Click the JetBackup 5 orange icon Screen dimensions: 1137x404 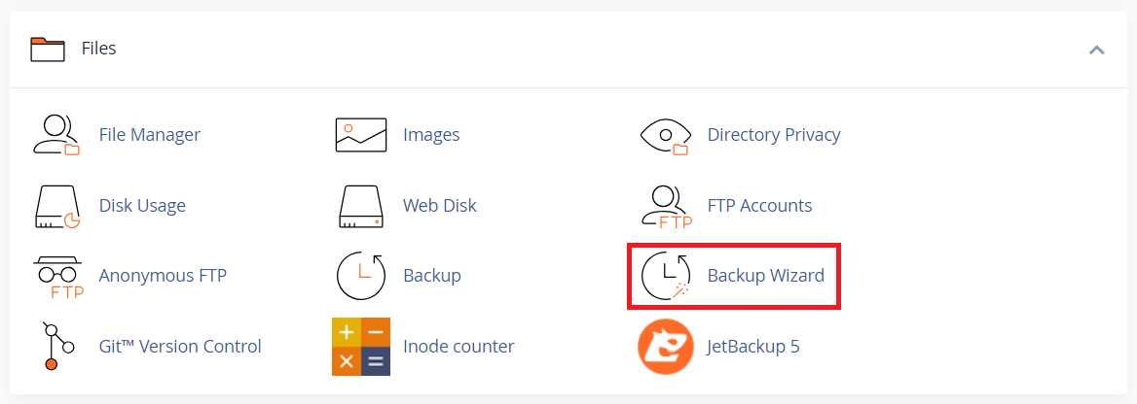(665, 346)
